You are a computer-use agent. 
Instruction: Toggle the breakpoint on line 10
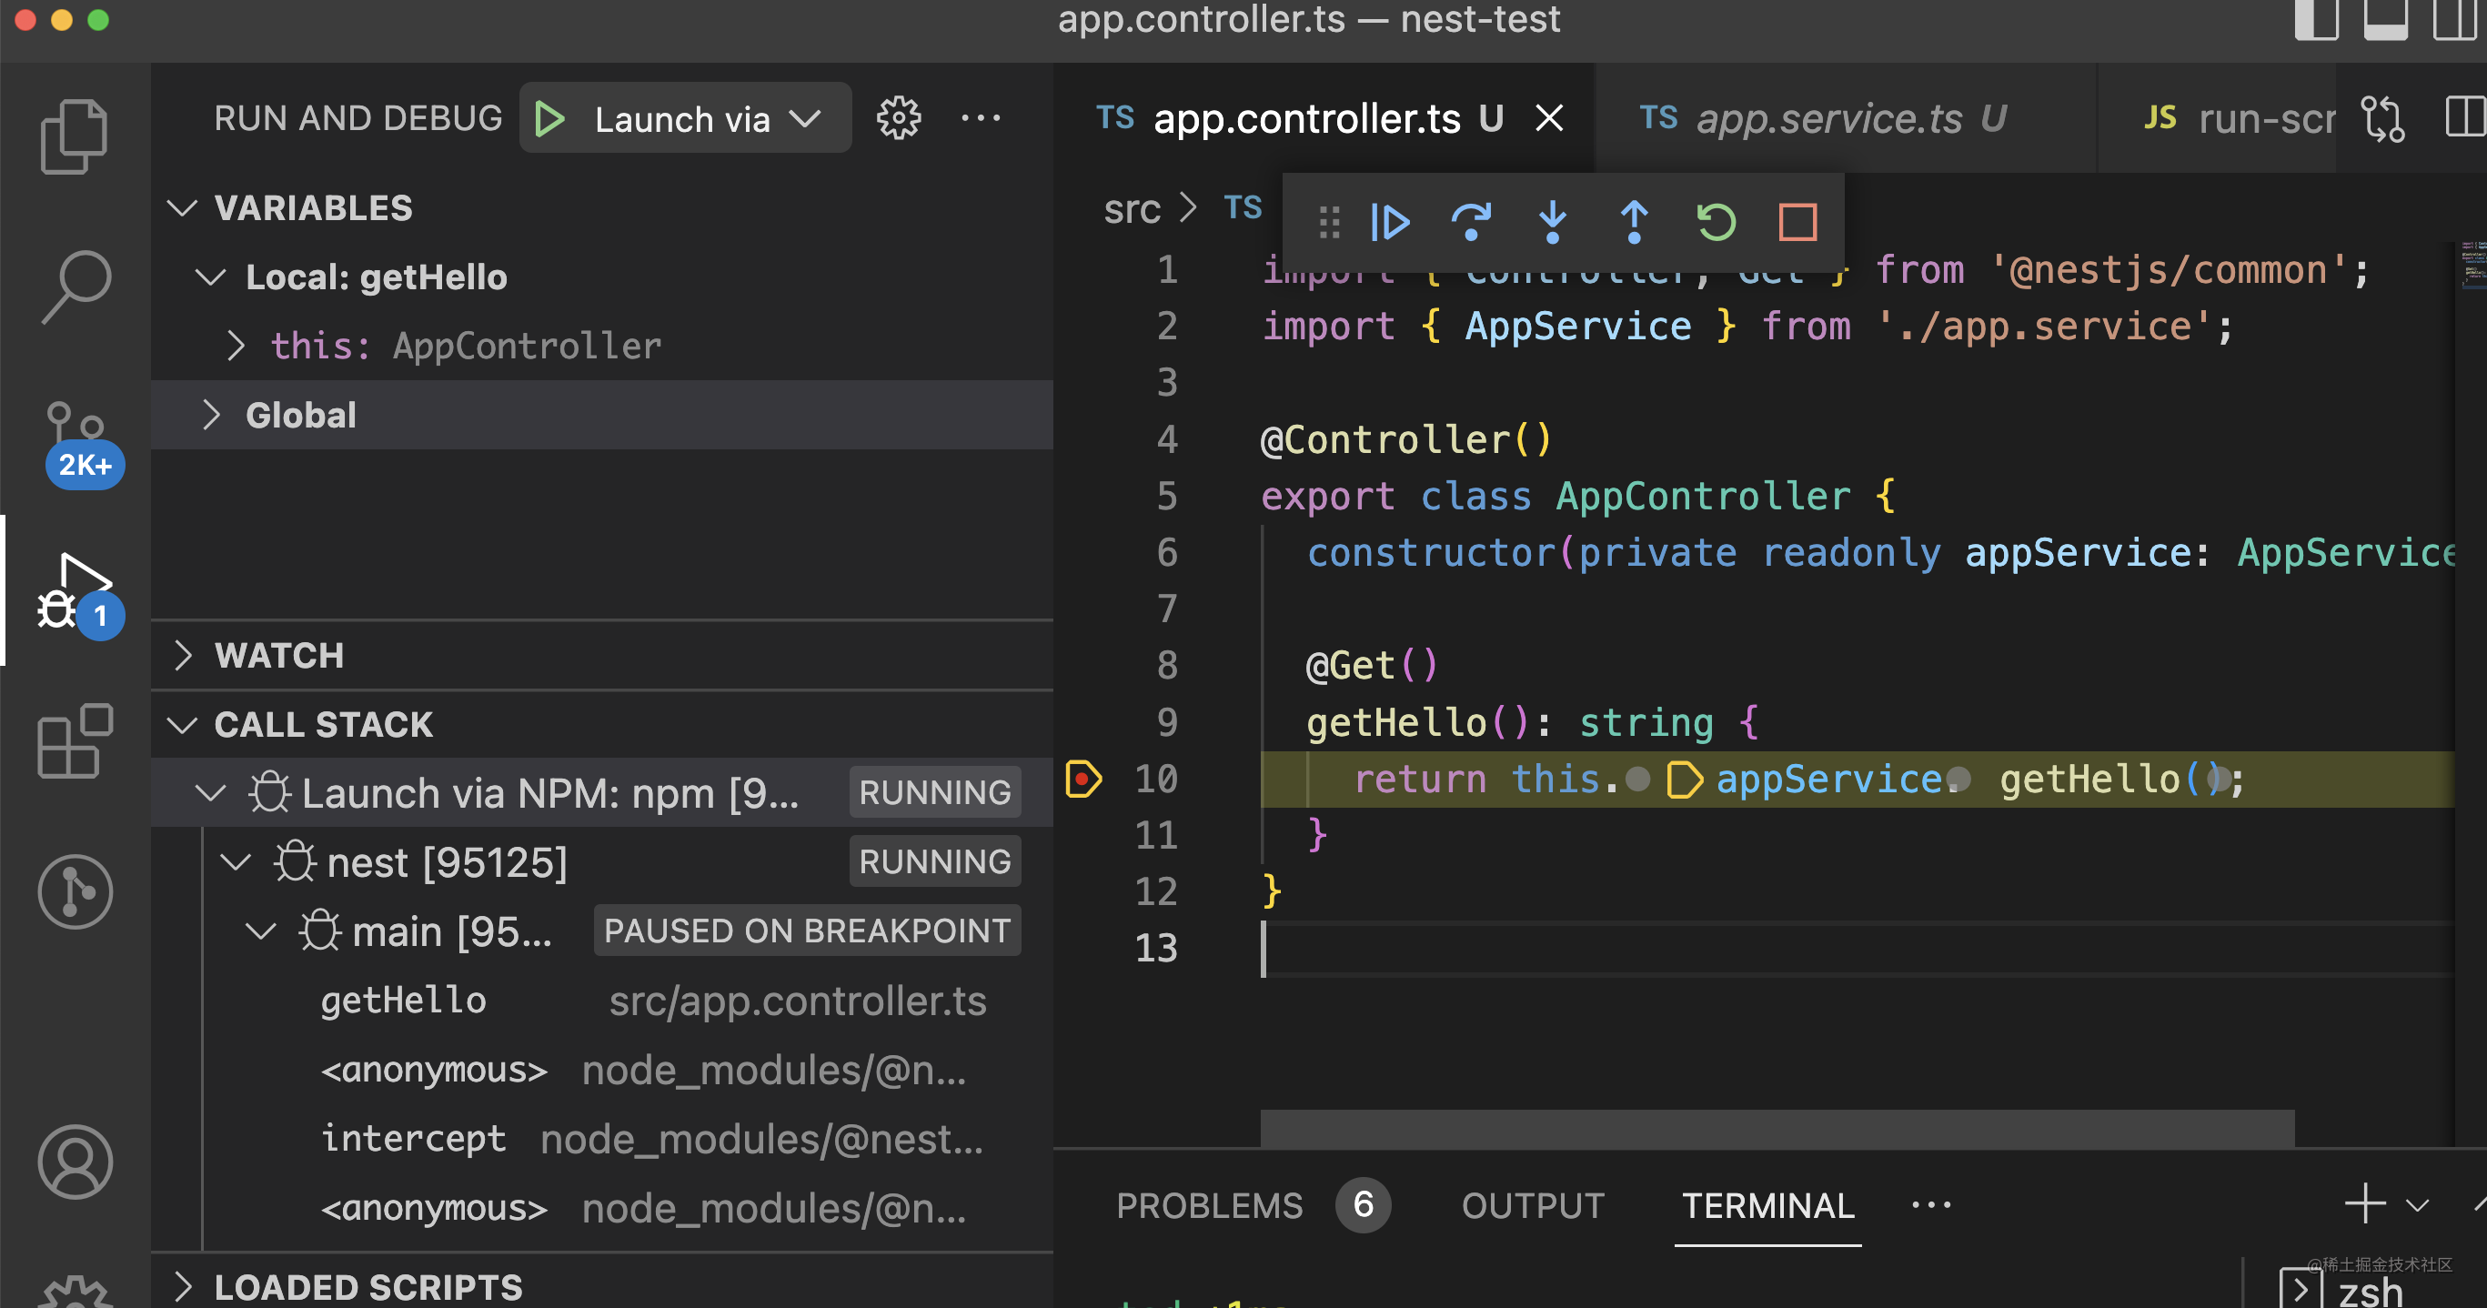coord(1082,778)
